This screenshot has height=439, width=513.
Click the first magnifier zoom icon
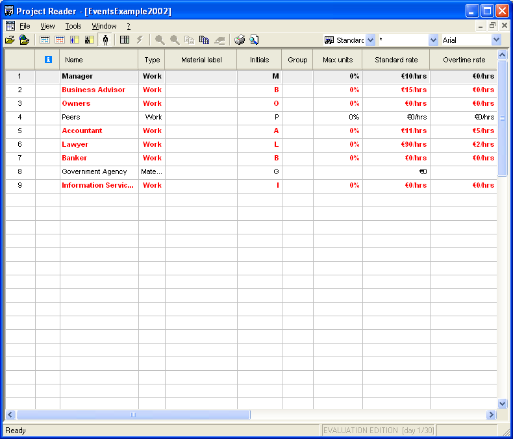click(160, 40)
